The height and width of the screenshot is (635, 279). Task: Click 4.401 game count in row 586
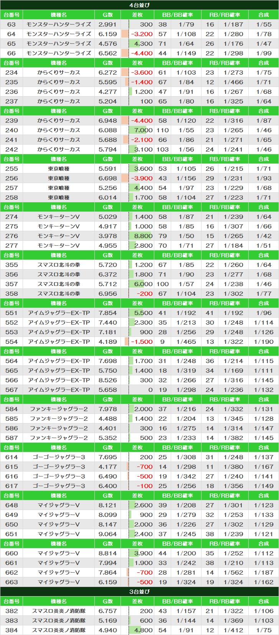[107, 428]
